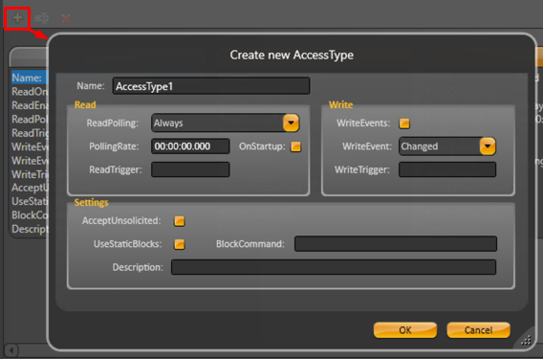Click the red X delete icon
This screenshot has height=359, width=543.
[66, 18]
